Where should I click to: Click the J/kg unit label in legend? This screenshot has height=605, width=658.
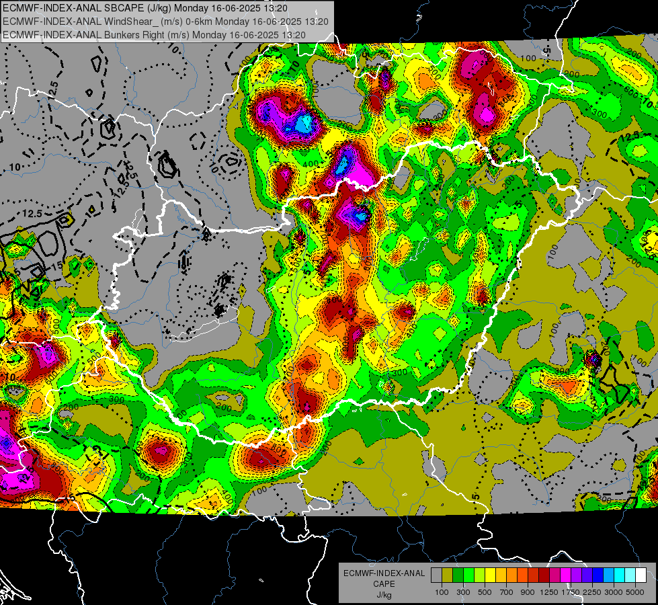(x=384, y=595)
